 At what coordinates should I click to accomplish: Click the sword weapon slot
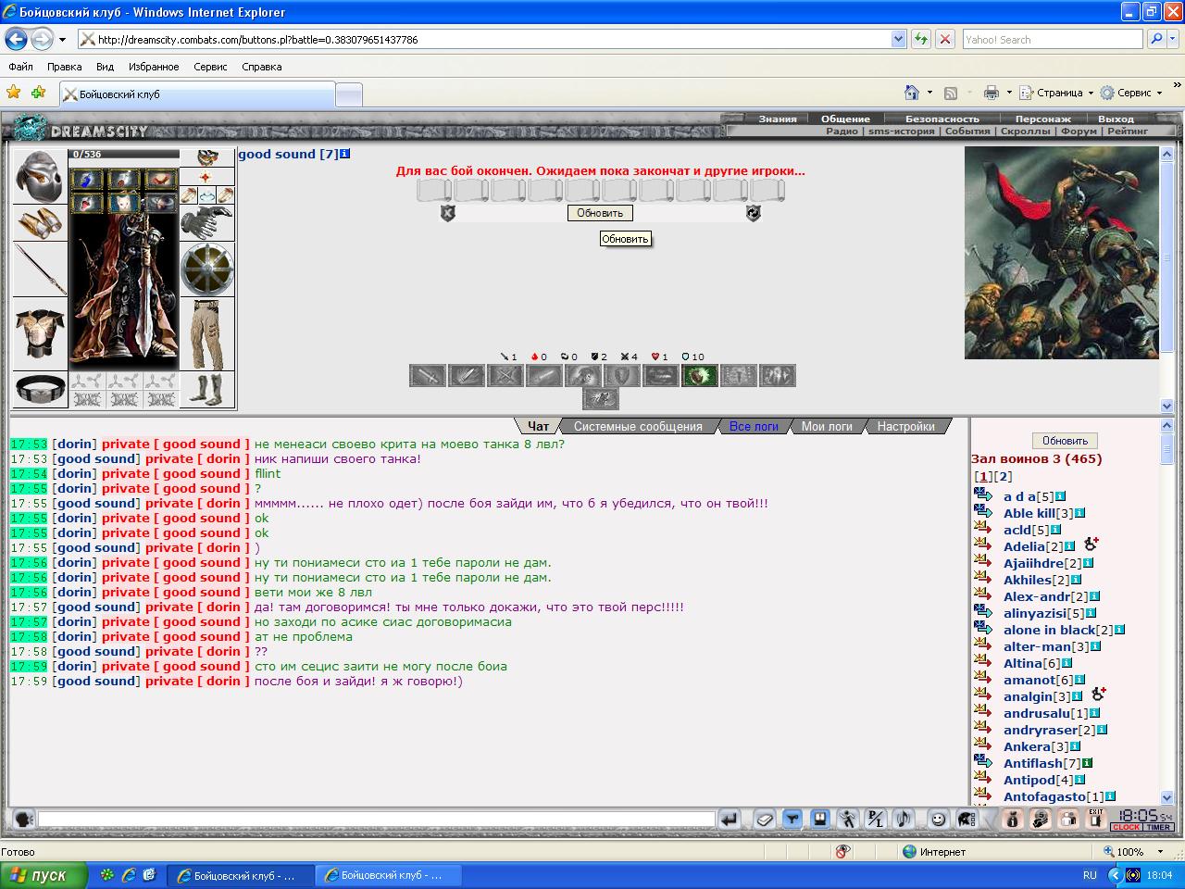pyautogui.click(x=41, y=269)
